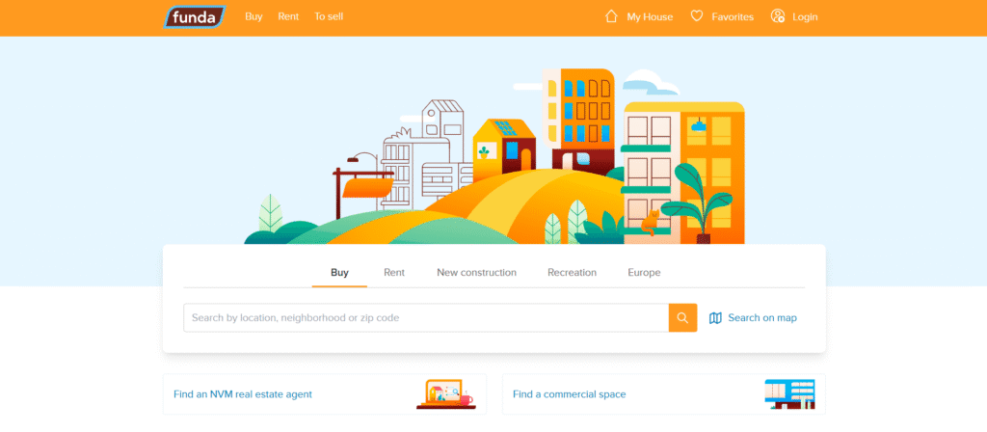This screenshot has height=432, width=987.
Task: Switch to the Europe tab
Action: (644, 273)
